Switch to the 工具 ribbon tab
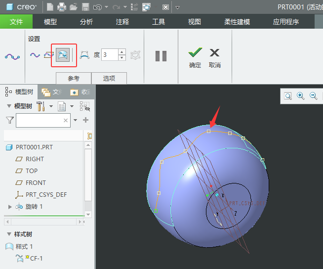The height and width of the screenshot is (269, 323). pos(159,22)
